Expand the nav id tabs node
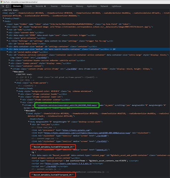 tap(7, 30)
